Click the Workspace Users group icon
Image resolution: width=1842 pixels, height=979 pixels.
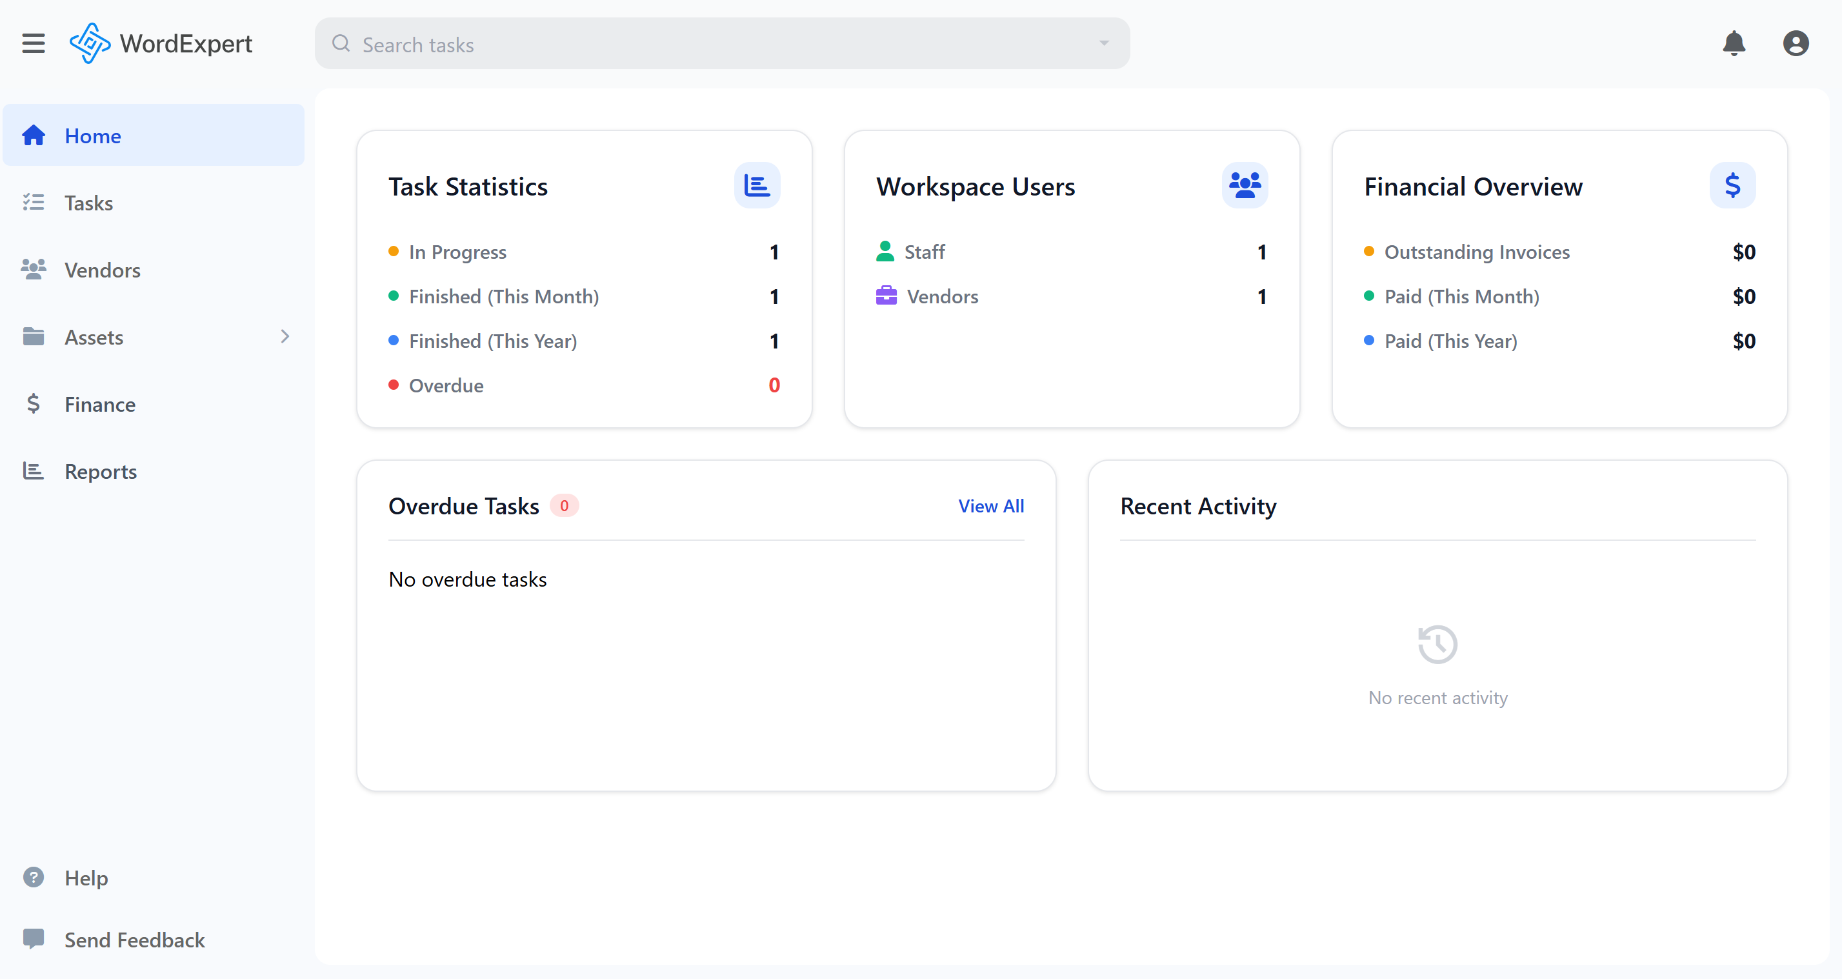point(1244,185)
